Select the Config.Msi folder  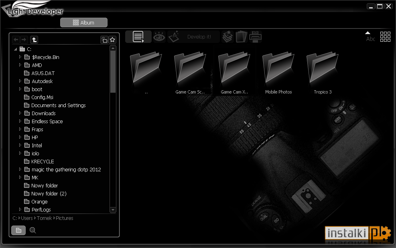[x=39, y=97]
